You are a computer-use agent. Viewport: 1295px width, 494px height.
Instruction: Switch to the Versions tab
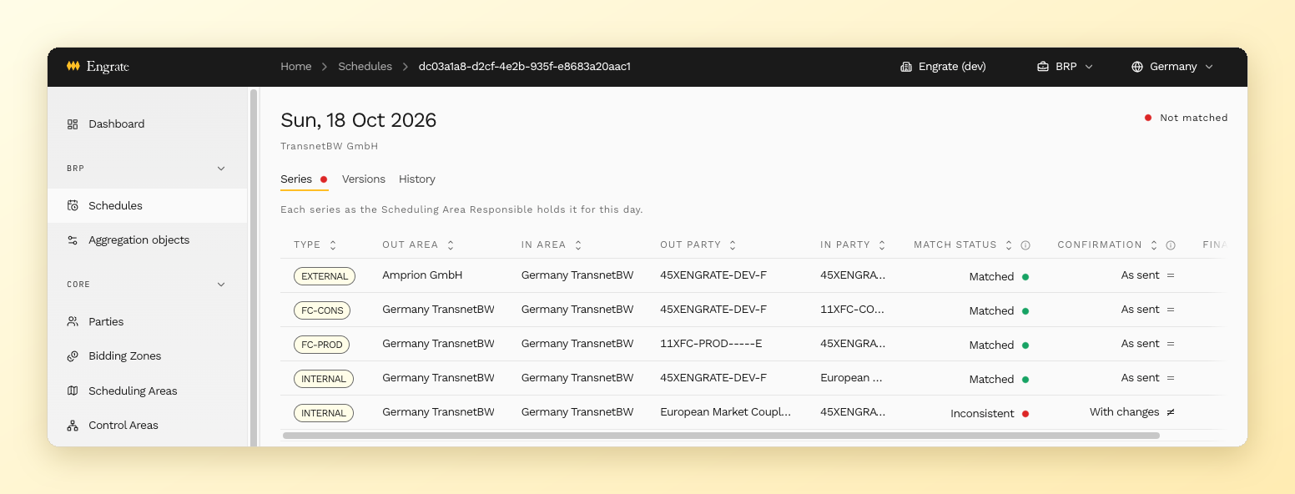(x=364, y=179)
